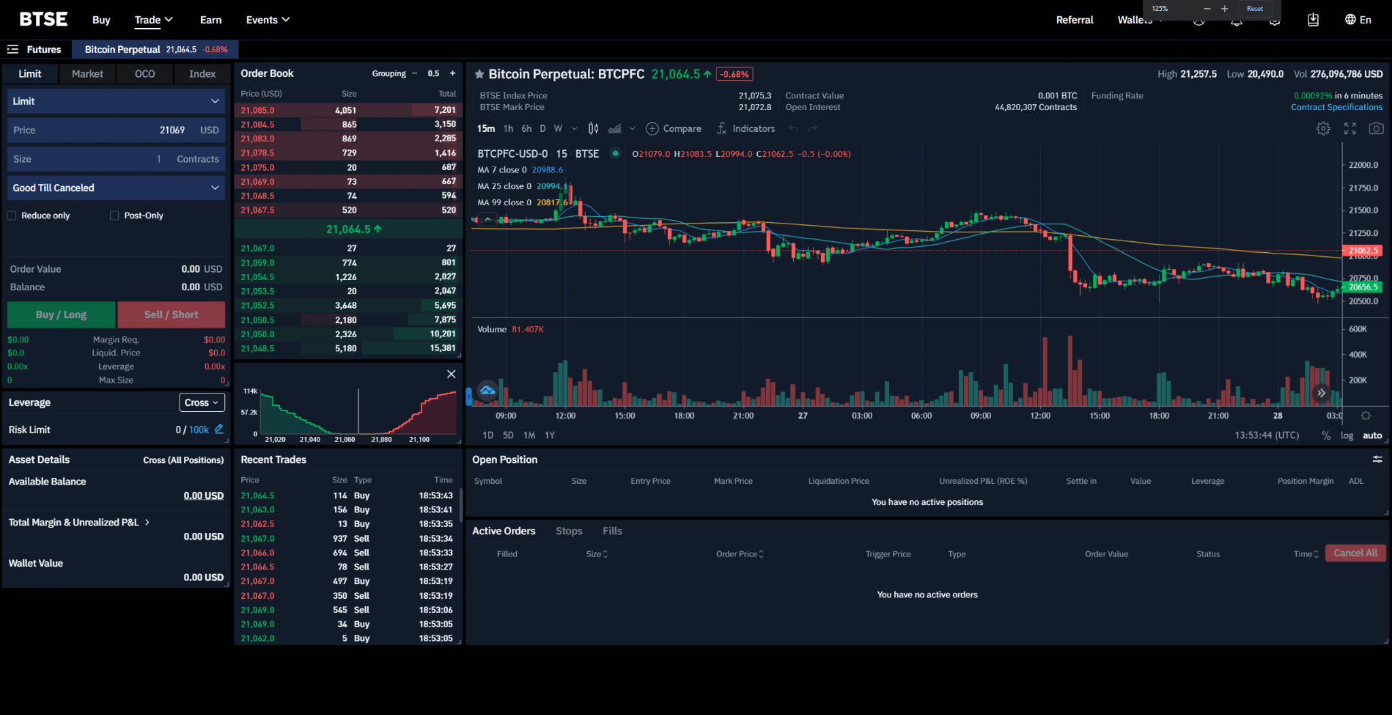Viewport: 1392px width, 715px height.
Task: Open the Fills tab
Action: click(x=612, y=531)
